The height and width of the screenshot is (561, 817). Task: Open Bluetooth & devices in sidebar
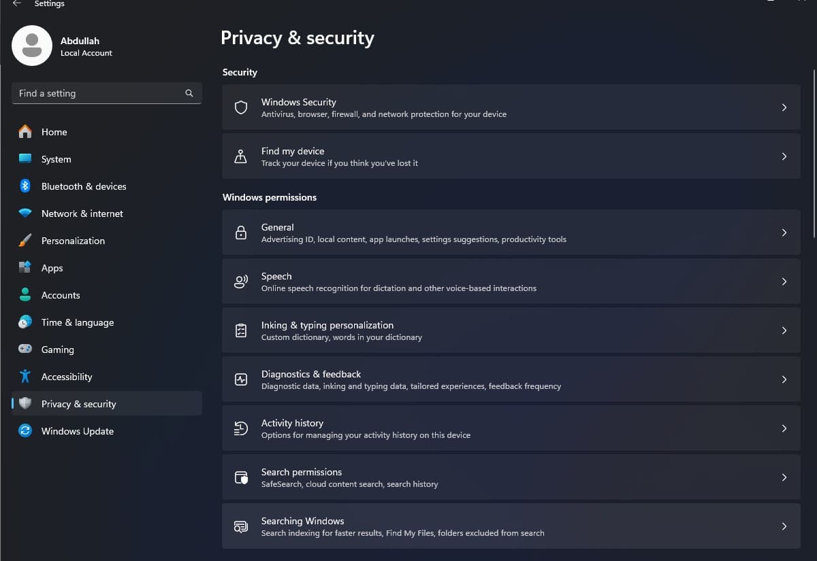(x=83, y=186)
